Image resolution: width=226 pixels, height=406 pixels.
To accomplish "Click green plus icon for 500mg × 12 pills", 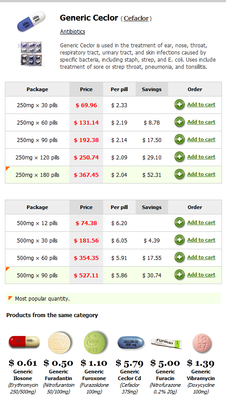I will coord(179,222).
